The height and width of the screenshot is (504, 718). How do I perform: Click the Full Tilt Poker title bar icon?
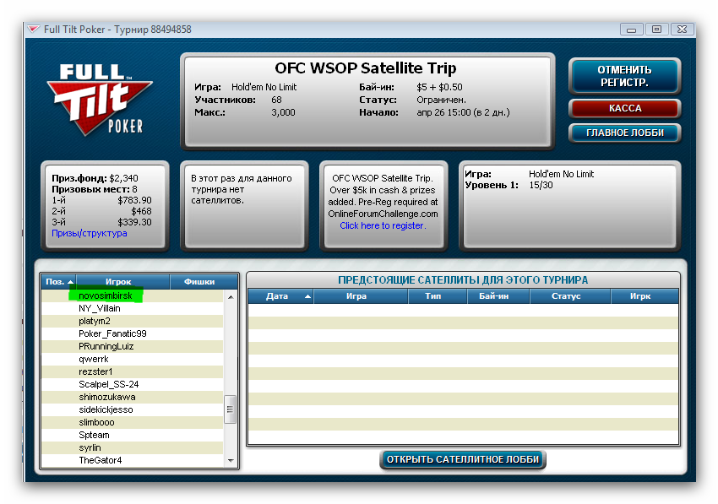point(33,30)
